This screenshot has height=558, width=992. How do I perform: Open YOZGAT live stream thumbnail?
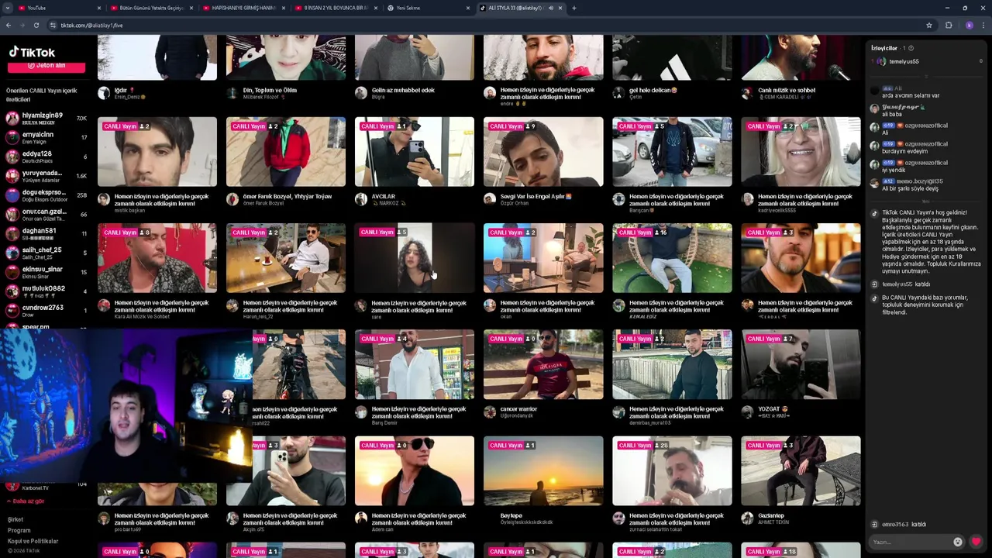pos(801,364)
